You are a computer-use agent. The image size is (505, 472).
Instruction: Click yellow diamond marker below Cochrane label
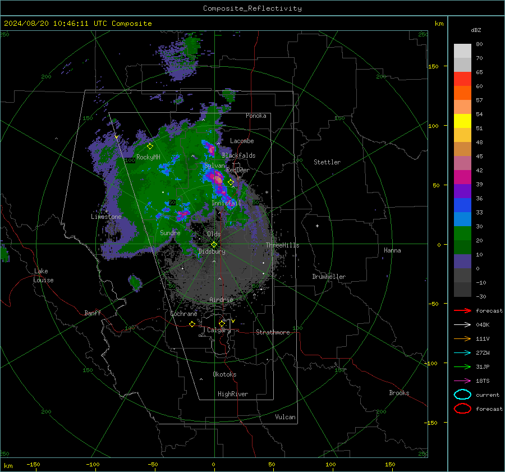coord(192,324)
